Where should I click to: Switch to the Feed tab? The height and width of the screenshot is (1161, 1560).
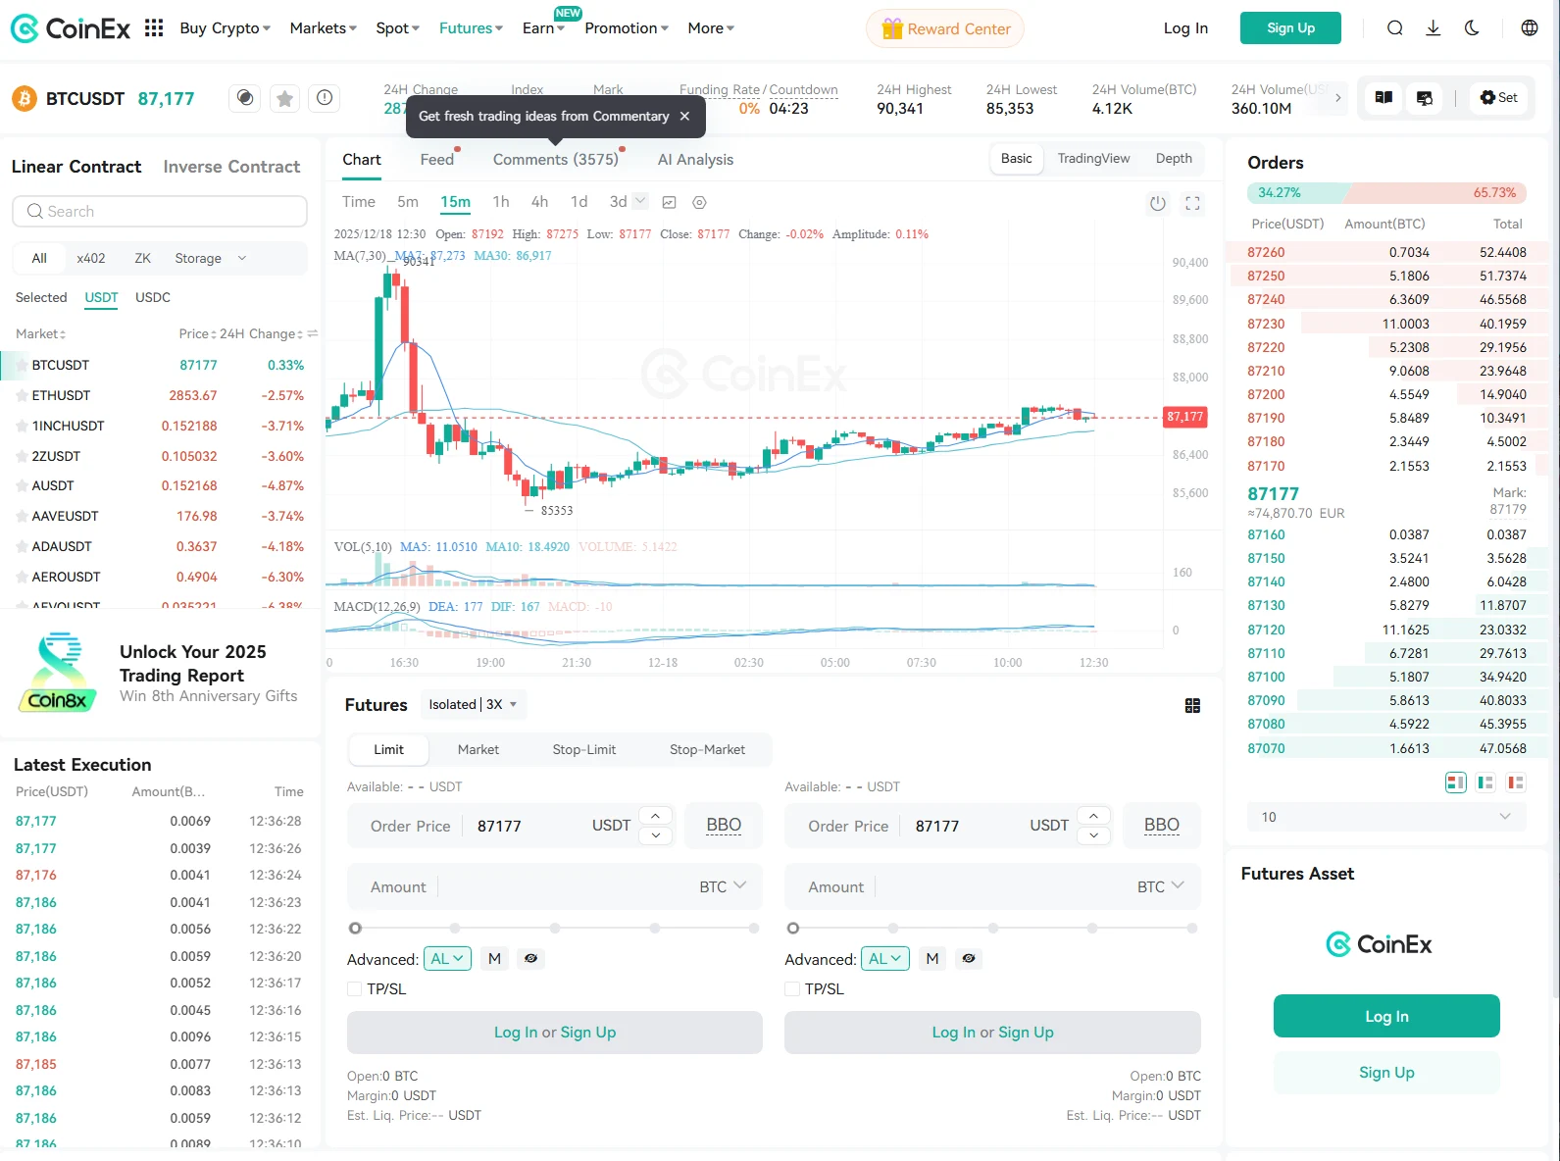(436, 160)
